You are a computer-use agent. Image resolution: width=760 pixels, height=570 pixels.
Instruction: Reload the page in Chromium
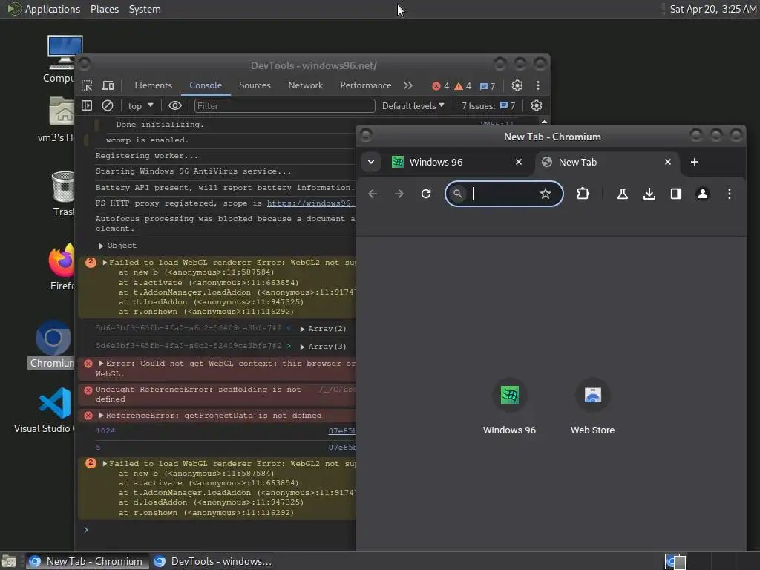pyautogui.click(x=426, y=194)
